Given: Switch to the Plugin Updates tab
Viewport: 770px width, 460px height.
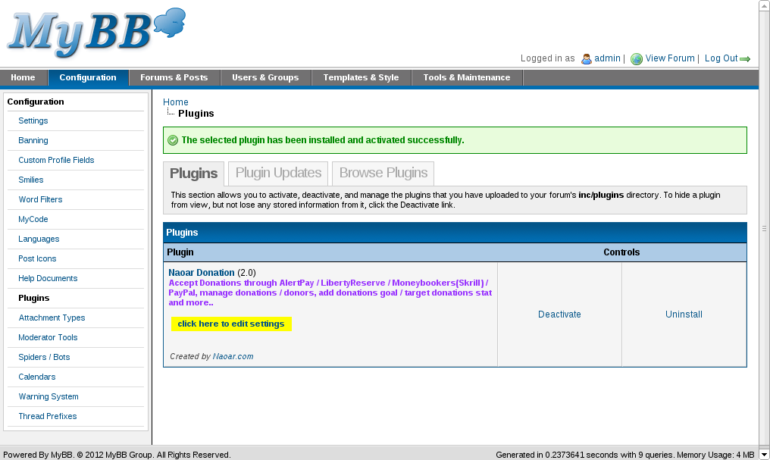Looking at the screenshot, I should (x=278, y=173).
